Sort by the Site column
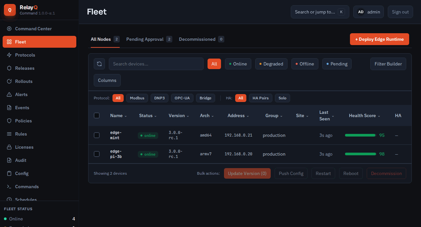Screen dimensions: 421x227 click(302, 115)
